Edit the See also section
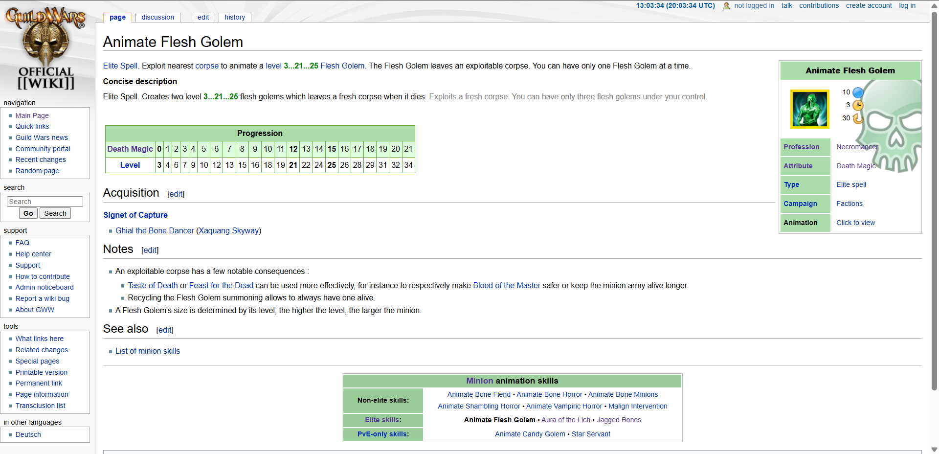Screen dimensions: 939x454 [x=165, y=330]
